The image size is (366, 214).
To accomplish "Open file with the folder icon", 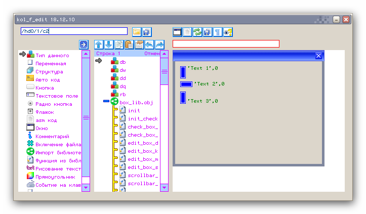I will tap(137, 32).
